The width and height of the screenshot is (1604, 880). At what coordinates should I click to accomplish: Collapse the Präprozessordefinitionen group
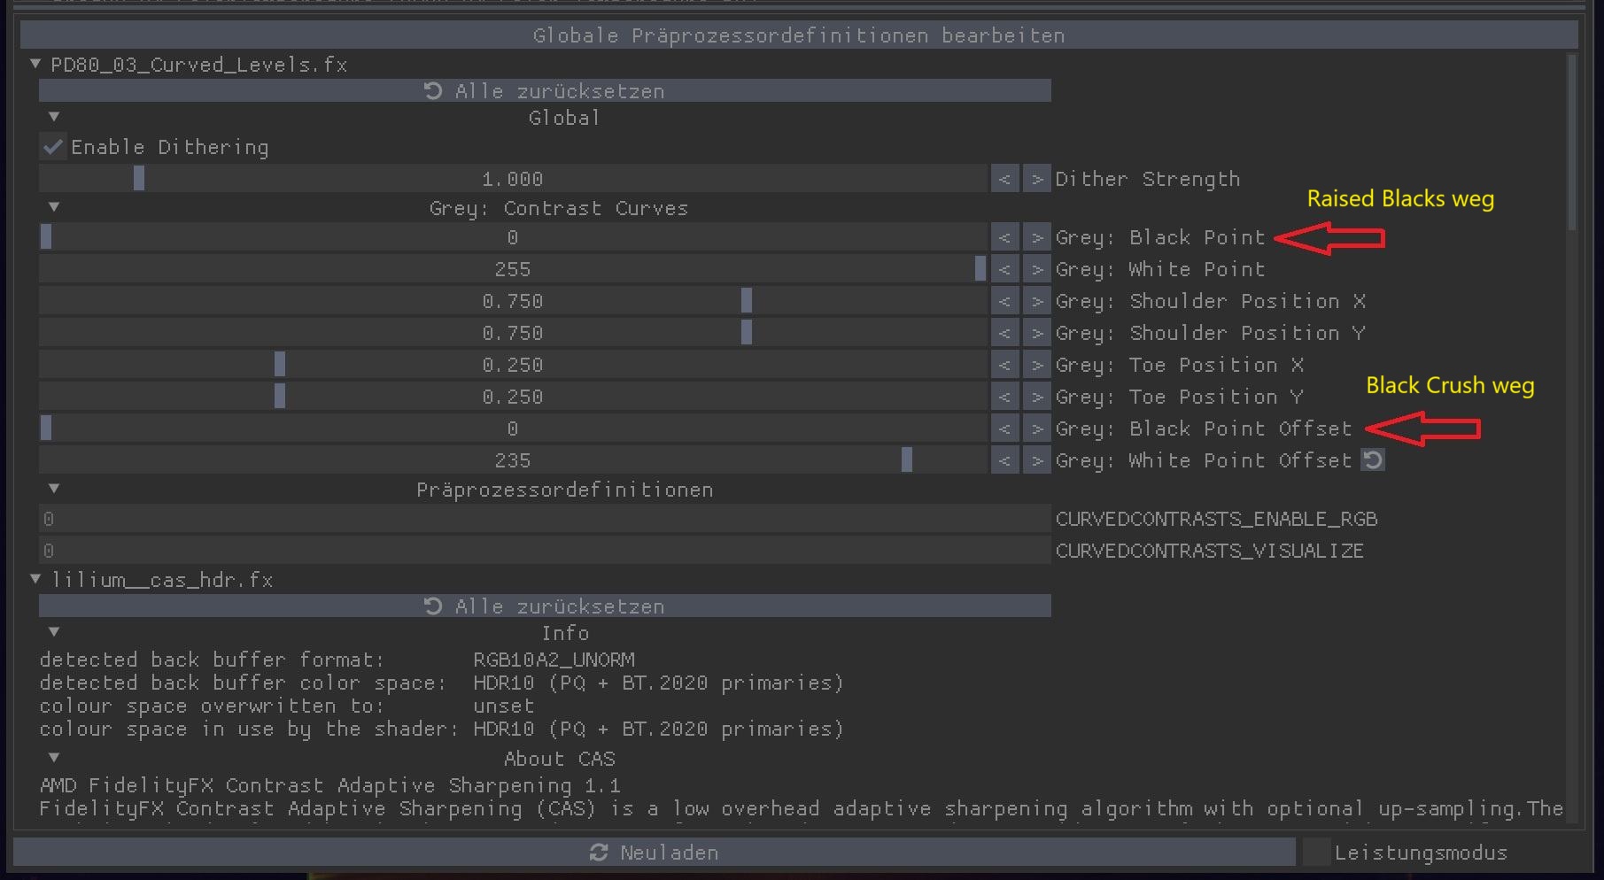[x=54, y=489]
